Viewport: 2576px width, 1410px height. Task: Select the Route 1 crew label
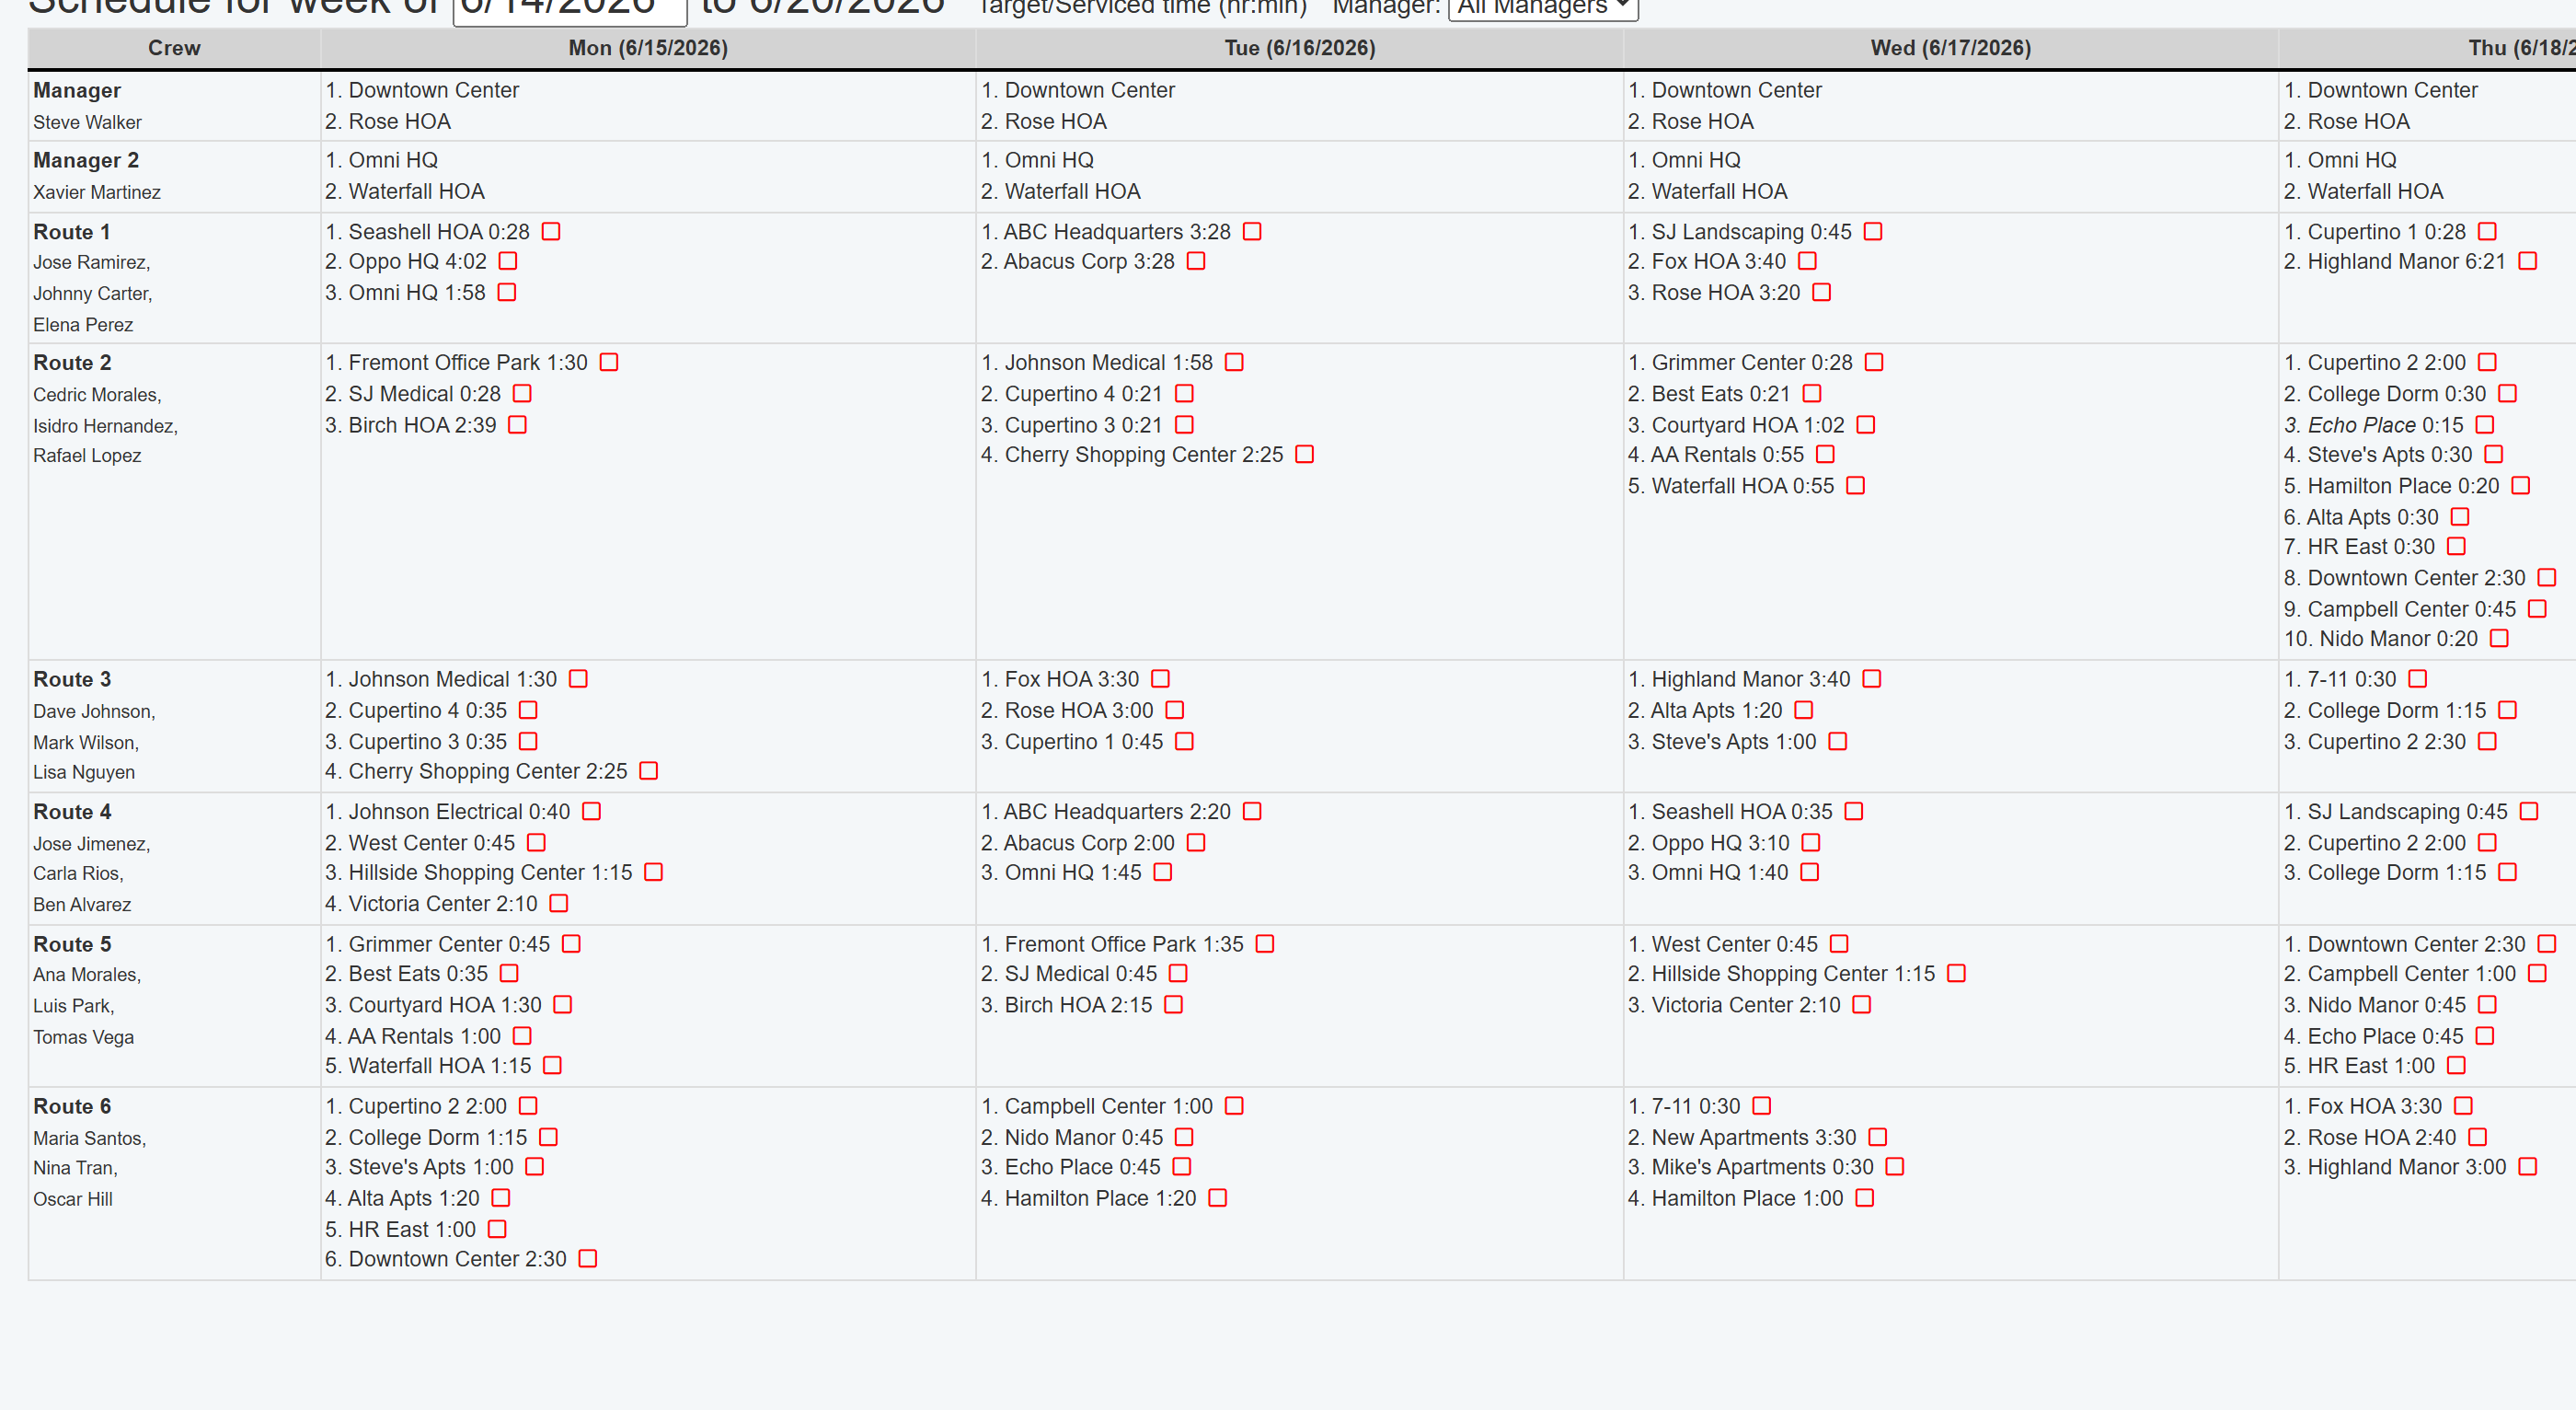click(x=72, y=232)
